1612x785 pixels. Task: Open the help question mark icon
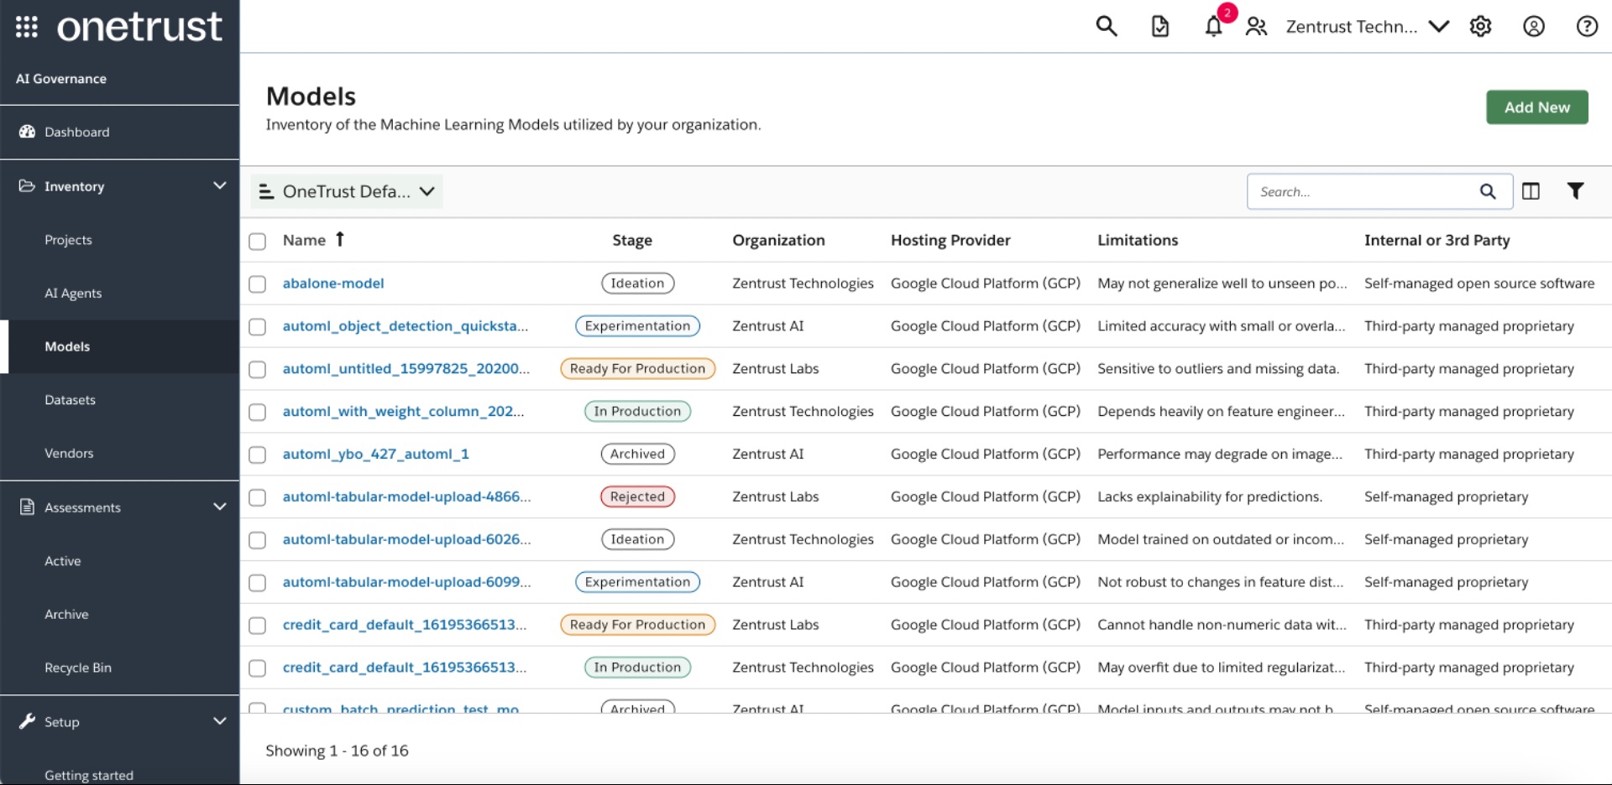click(x=1587, y=26)
